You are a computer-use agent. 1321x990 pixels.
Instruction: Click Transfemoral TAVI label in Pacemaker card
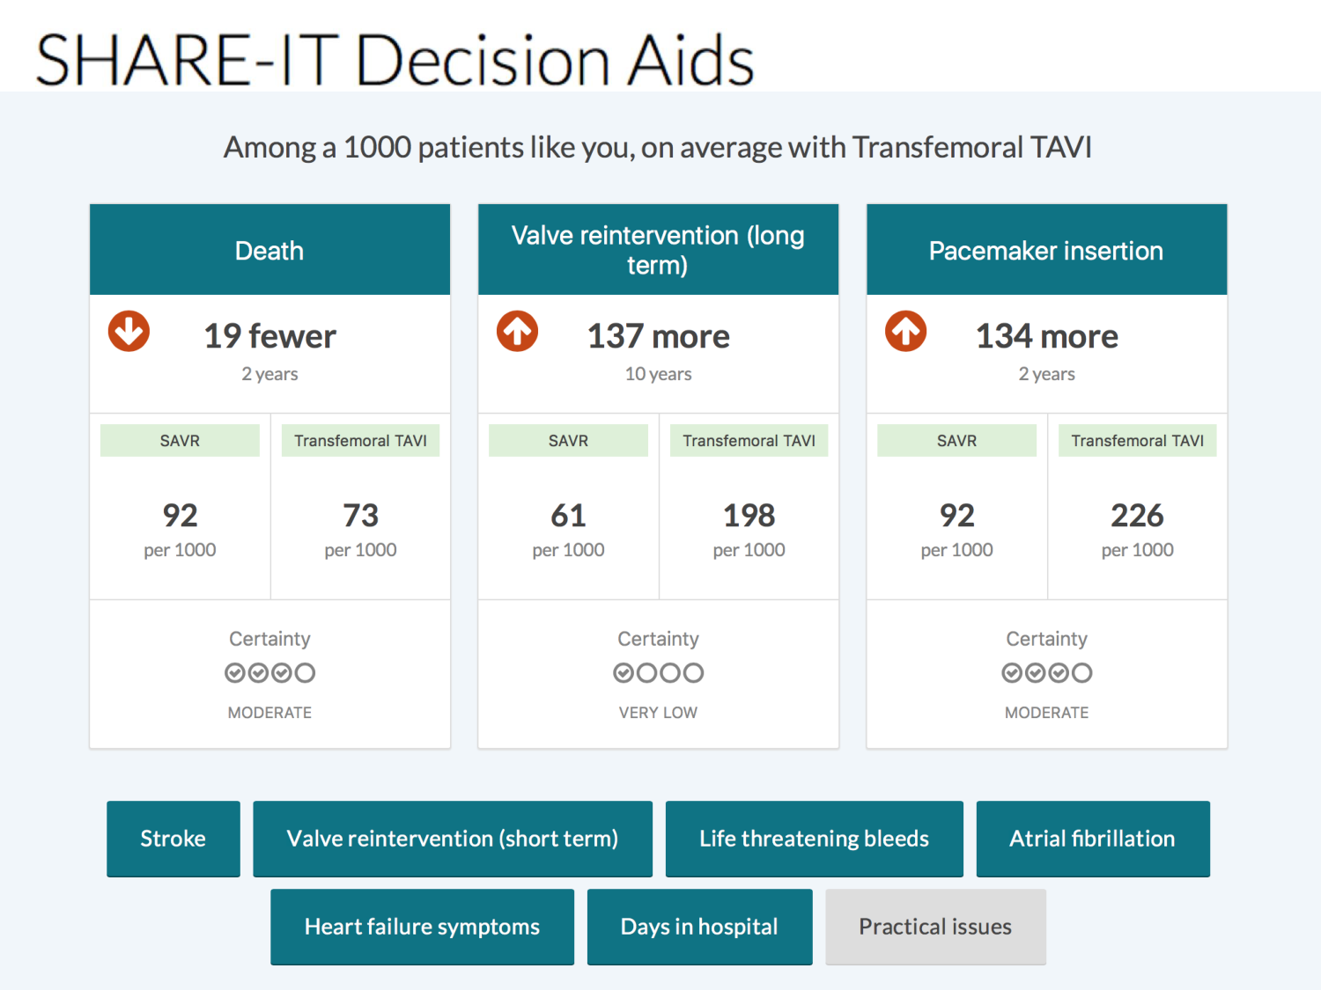coord(1137,441)
